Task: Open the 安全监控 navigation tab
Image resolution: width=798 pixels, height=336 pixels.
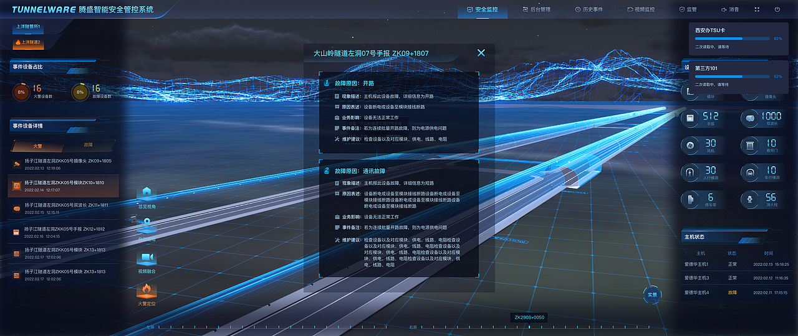Action: tap(482, 9)
